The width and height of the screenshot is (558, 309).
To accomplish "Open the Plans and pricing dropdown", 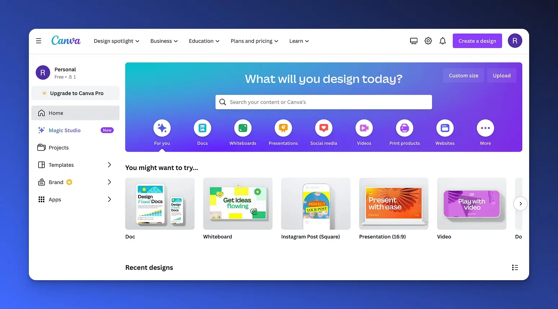I will tap(254, 41).
